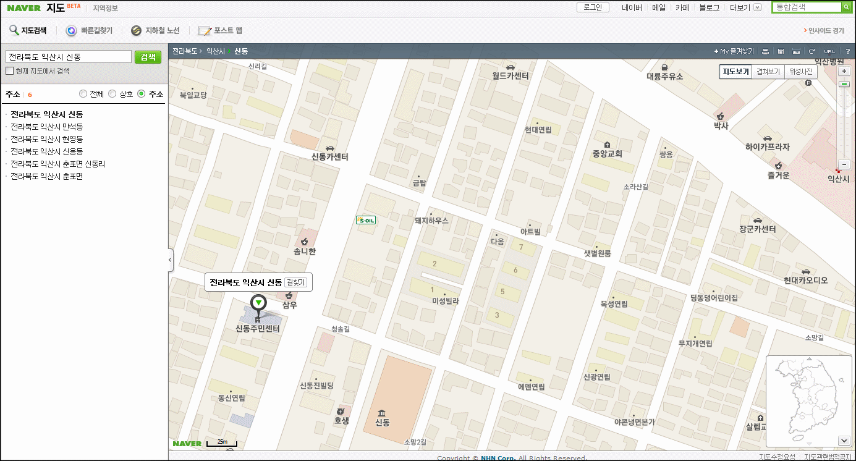Viewport: 856px width, 461px height.
Task: Open the 지하철 노선 tab
Action: pyautogui.click(x=155, y=30)
